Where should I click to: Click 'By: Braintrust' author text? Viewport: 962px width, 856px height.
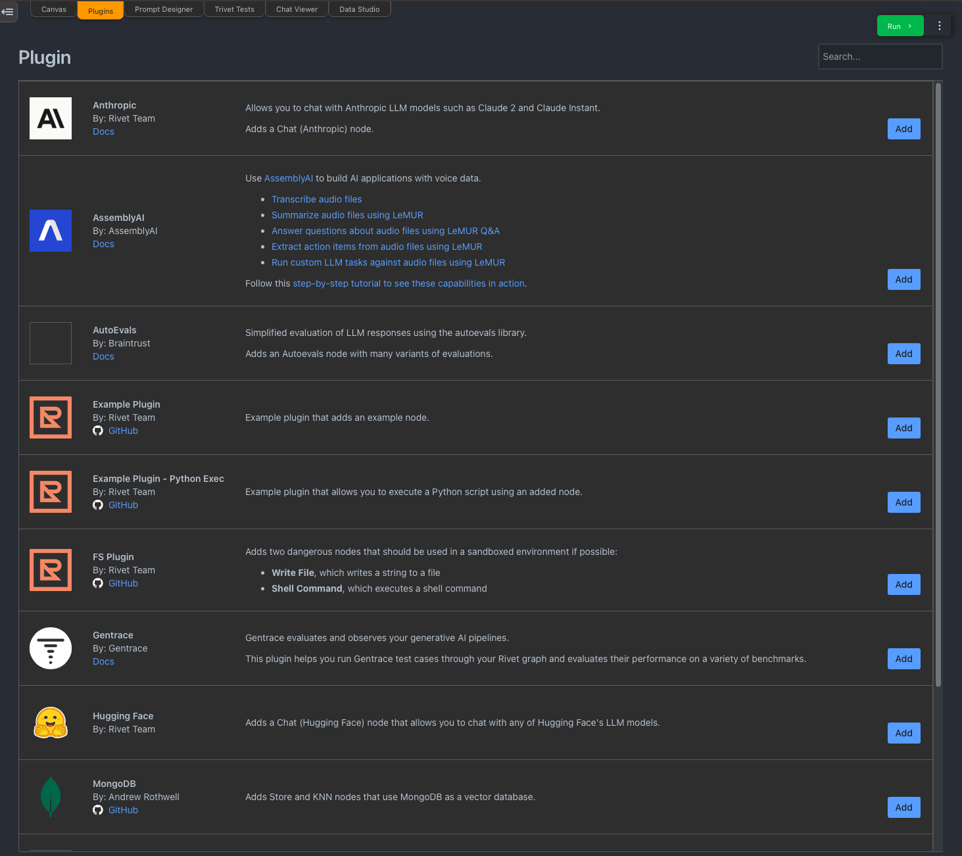pos(122,343)
